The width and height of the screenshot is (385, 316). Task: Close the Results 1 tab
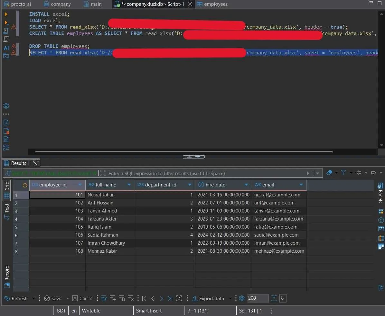[x=35, y=163]
